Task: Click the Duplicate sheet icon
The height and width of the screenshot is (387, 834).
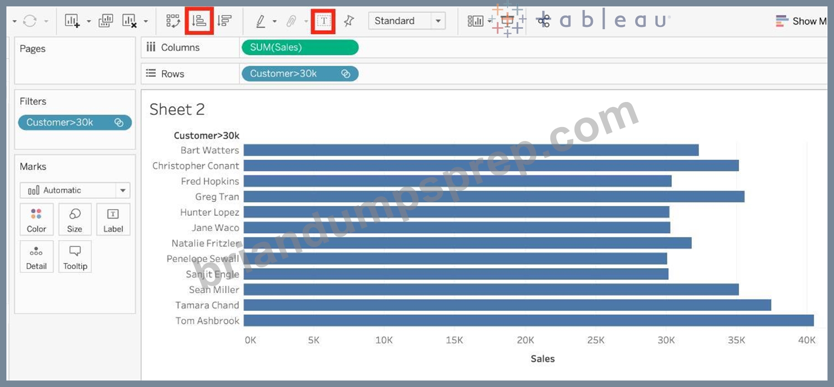Action: tap(106, 21)
